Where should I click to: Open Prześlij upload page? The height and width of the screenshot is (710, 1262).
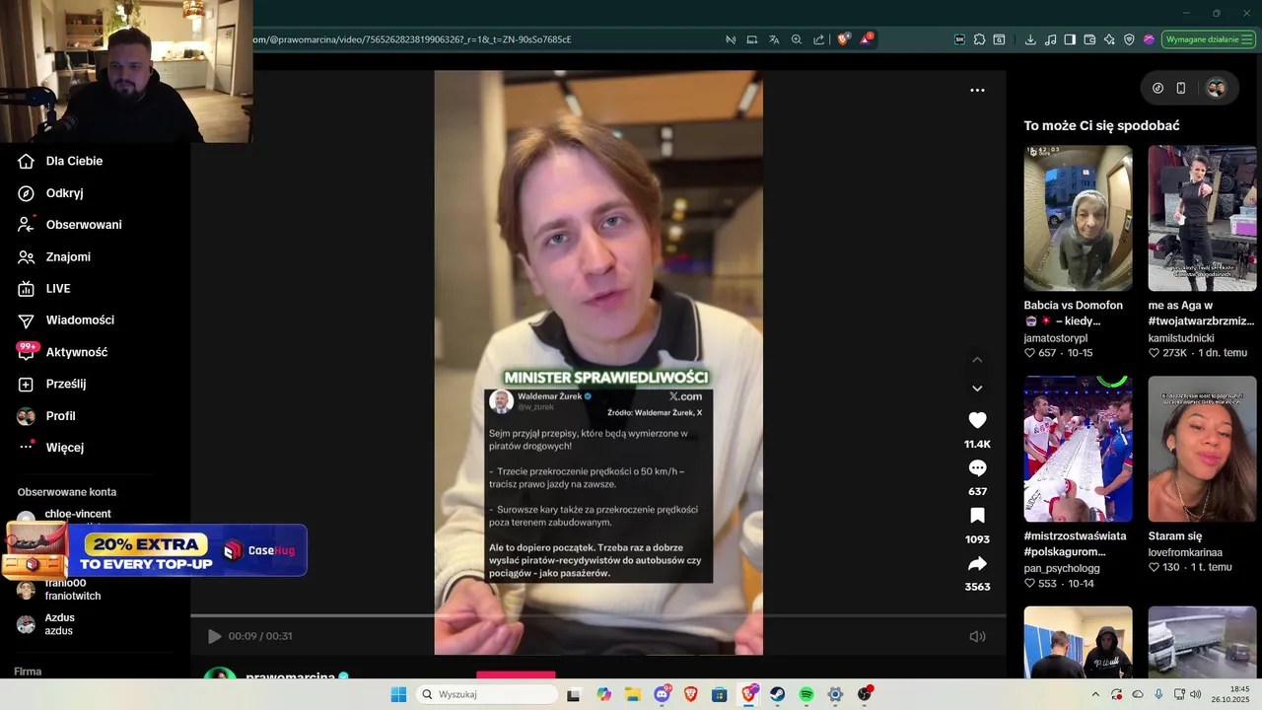(x=65, y=384)
